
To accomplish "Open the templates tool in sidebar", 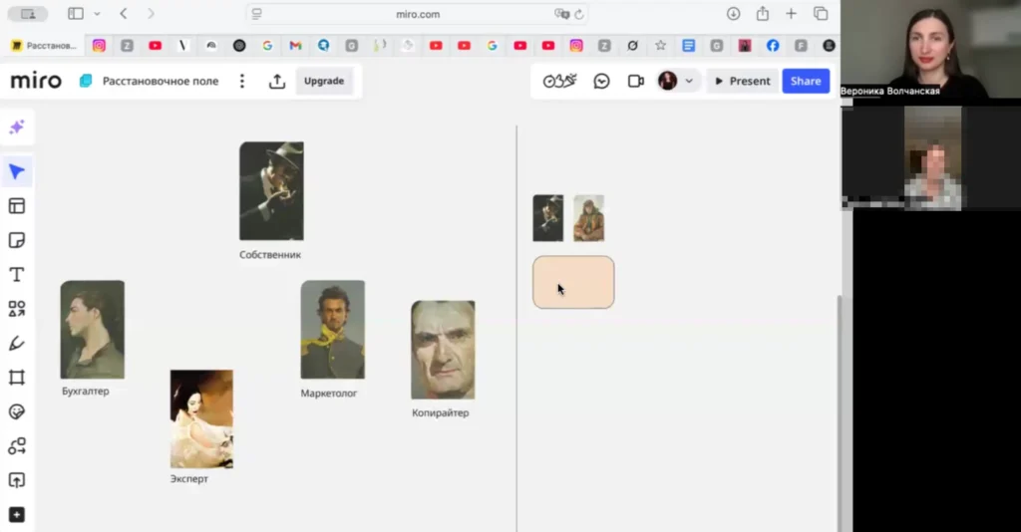I will point(17,206).
